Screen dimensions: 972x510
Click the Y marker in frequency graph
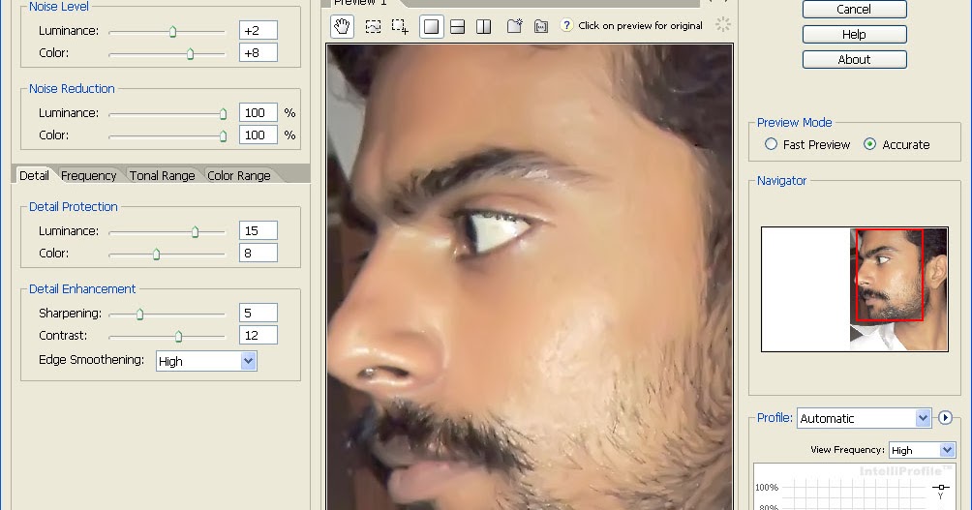(x=941, y=491)
